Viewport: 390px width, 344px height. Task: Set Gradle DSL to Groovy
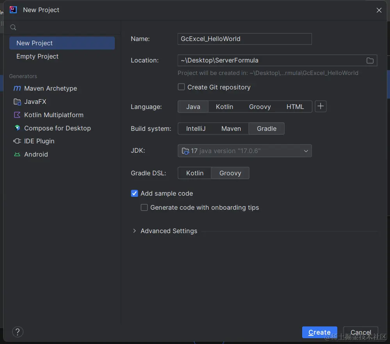click(230, 173)
